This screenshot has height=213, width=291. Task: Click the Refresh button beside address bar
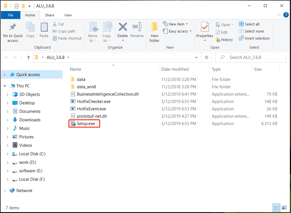coord(206,57)
